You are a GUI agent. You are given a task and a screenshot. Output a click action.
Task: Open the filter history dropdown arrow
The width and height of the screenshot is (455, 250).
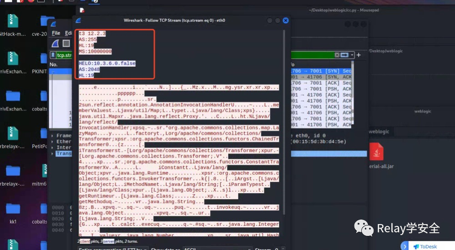coord(352,55)
